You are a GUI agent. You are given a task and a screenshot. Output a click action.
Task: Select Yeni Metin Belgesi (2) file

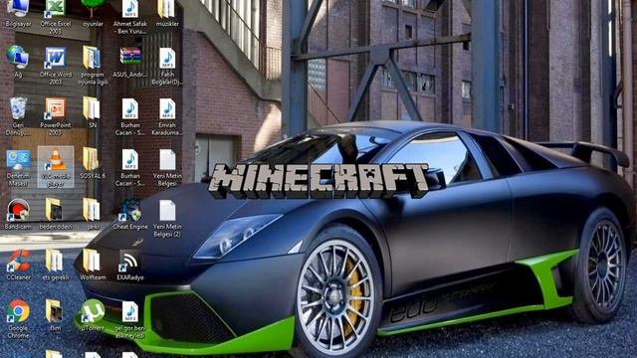[x=167, y=218]
